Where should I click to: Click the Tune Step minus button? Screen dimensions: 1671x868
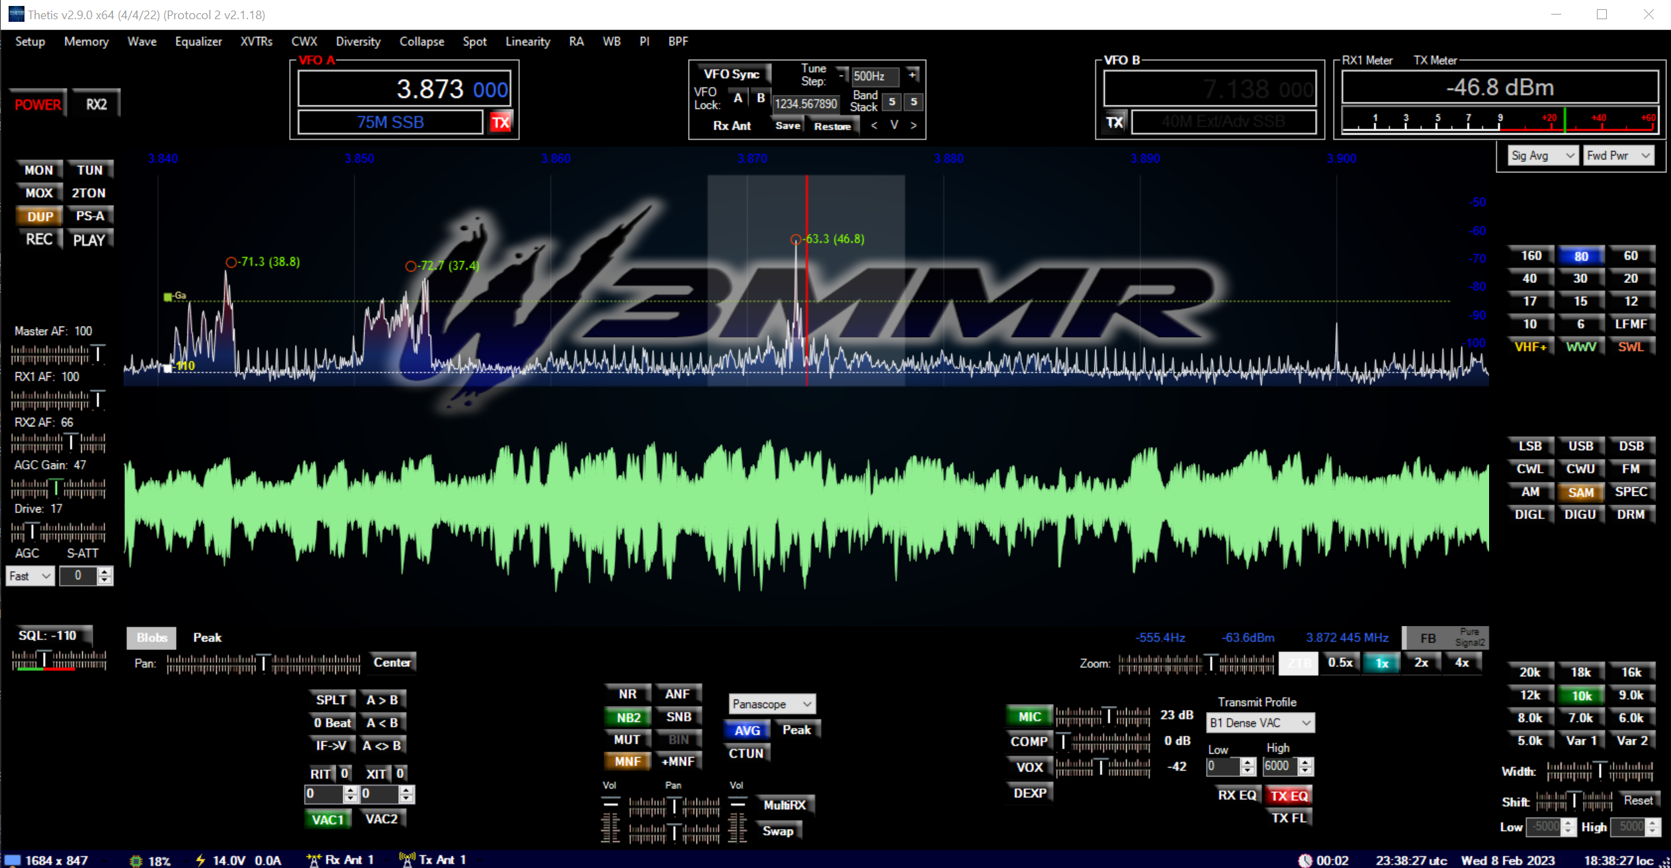pos(841,75)
